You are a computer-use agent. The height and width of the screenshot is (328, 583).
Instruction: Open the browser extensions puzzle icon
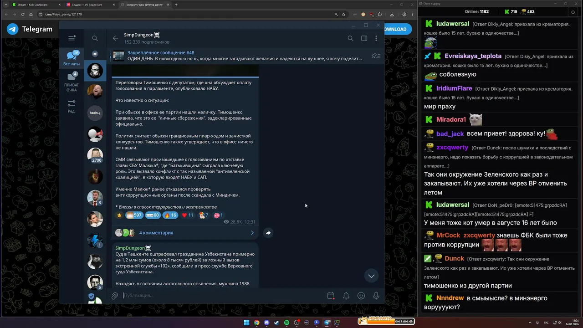pos(380,14)
